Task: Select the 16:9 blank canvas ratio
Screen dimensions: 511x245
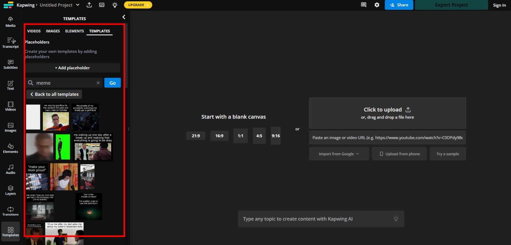Action: coord(219,136)
